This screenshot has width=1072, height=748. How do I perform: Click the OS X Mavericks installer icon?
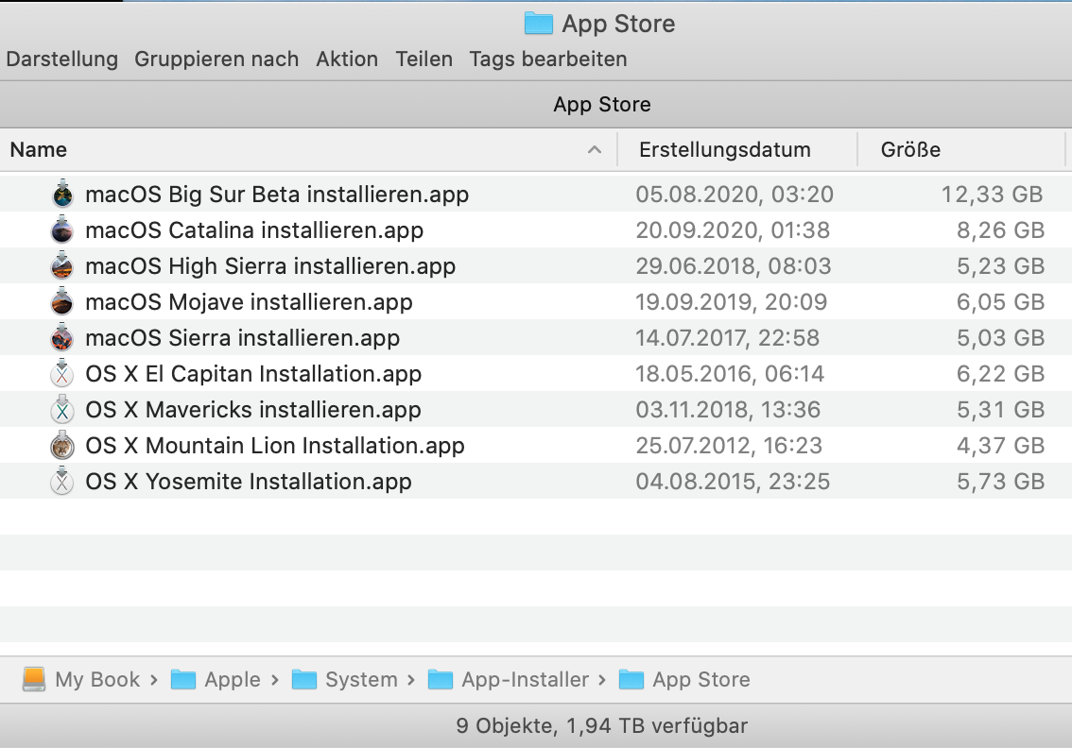(62, 410)
